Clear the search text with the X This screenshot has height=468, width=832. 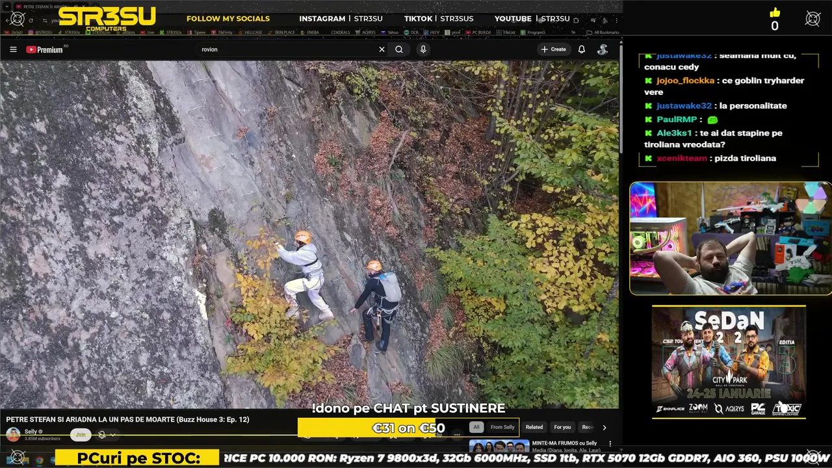pos(382,49)
